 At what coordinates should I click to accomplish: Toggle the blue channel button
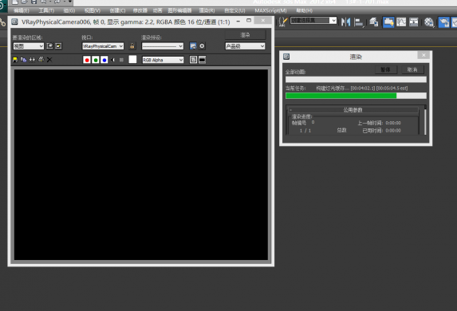click(104, 60)
